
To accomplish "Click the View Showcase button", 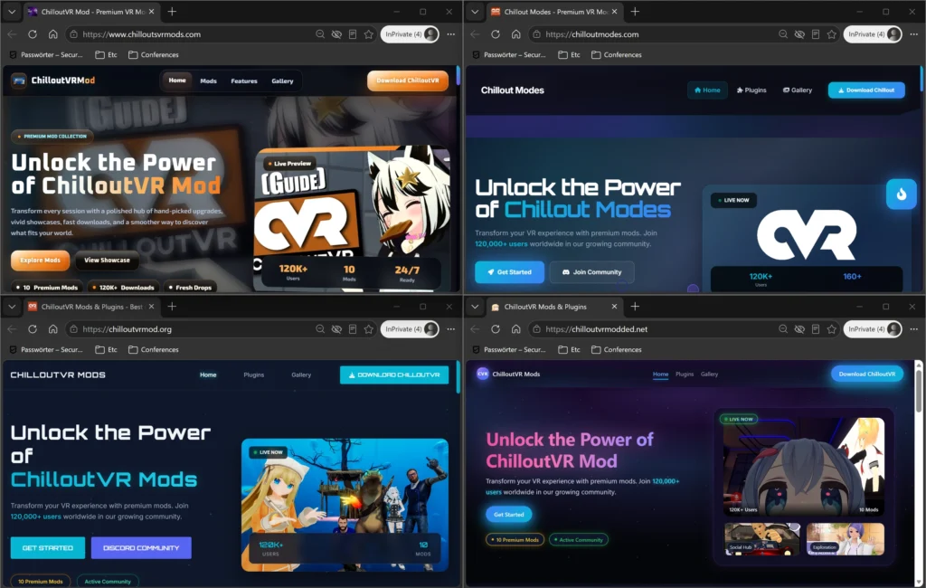I will [107, 260].
